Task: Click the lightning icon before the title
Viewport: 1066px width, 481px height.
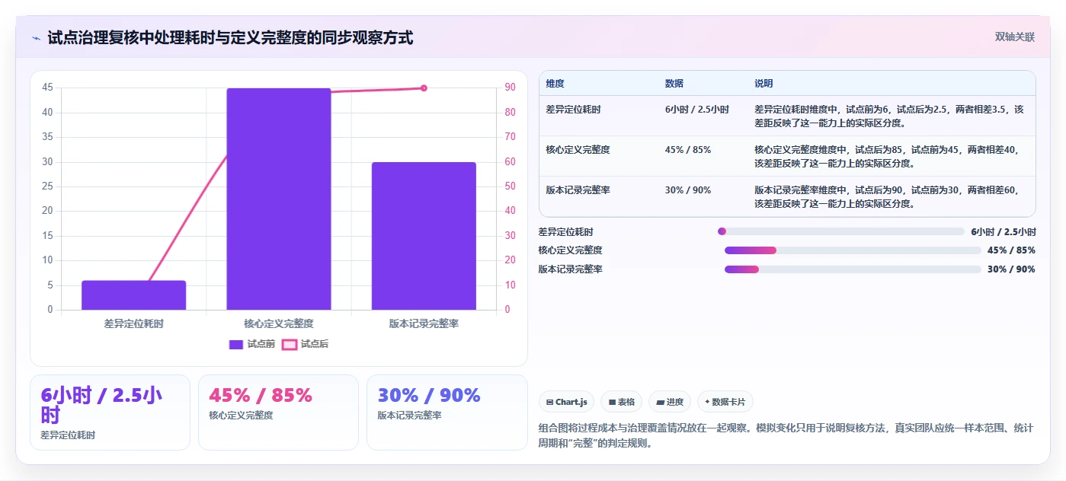Action: point(37,38)
